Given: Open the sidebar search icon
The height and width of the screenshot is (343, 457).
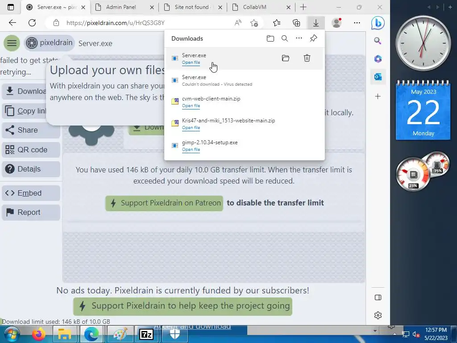Looking at the screenshot, I should [378, 41].
